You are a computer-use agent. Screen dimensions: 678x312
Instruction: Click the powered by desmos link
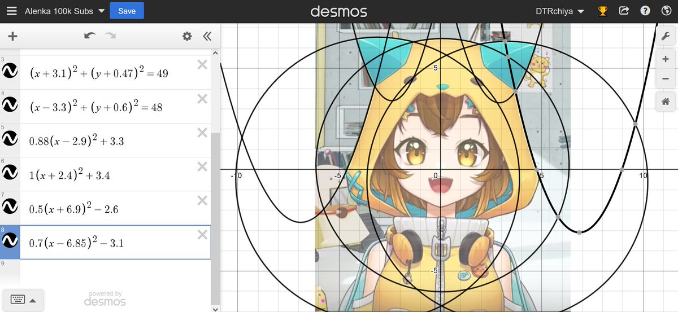click(105, 298)
